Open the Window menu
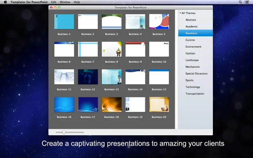The width and height of the screenshot is (253, 158). point(65,2)
